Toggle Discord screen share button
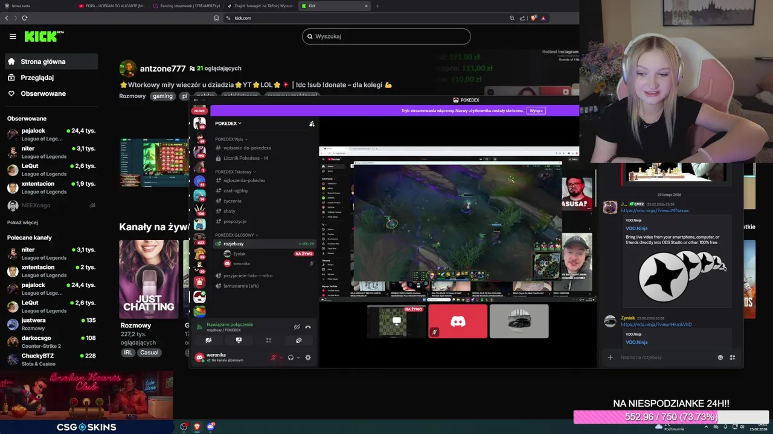Viewport: 773px width, 434px height. (x=239, y=341)
